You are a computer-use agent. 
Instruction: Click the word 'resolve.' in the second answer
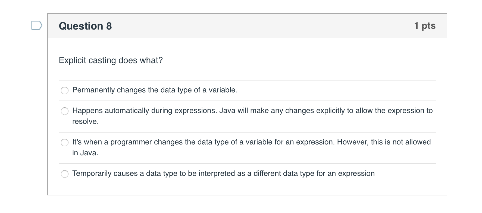click(85, 122)
